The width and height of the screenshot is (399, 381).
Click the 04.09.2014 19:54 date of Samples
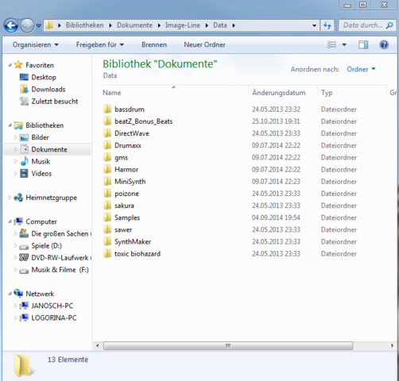[276, 217]
